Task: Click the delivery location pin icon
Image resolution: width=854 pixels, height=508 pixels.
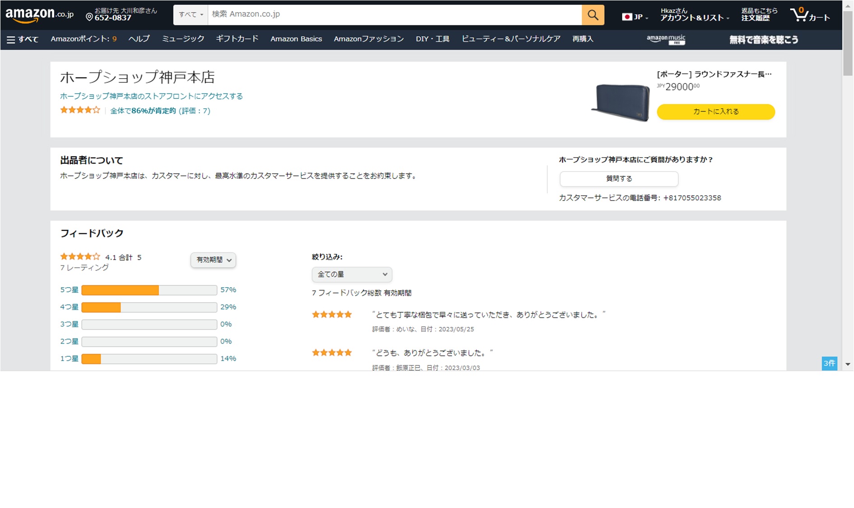Action: pos(89,17)
